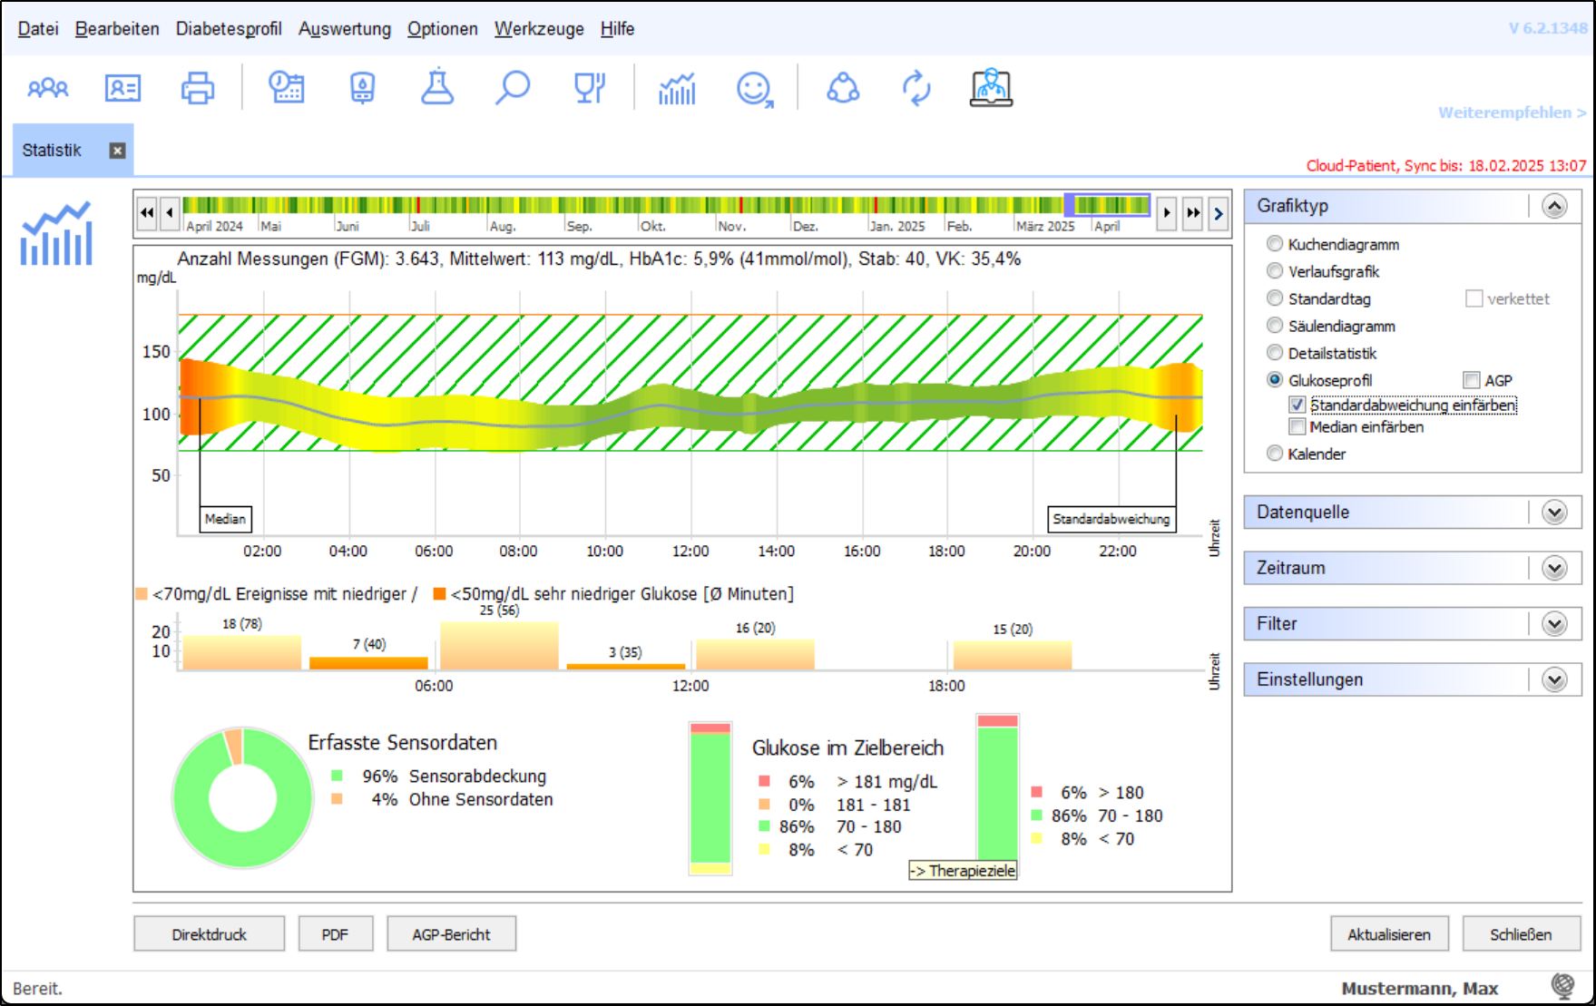Open the Werkzeuge menu

click(539, 29)
